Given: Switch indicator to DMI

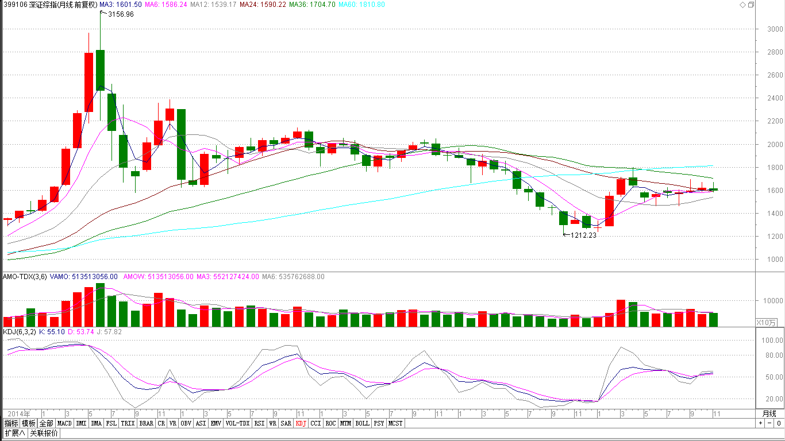Looking at the screenshot, I should (x=81, y=423).
